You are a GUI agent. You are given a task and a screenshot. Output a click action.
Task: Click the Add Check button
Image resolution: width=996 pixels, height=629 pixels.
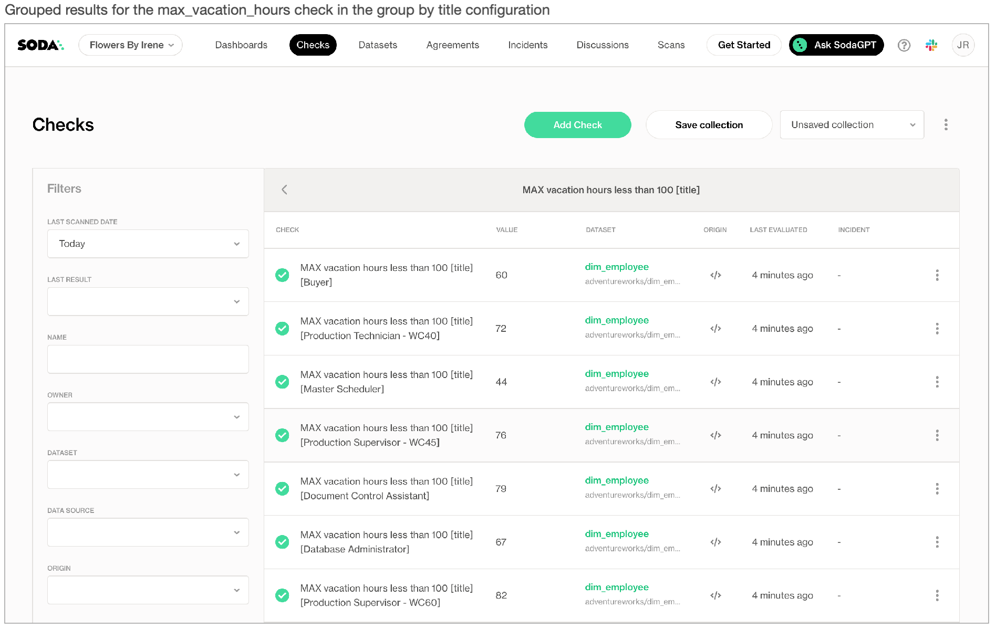pyautogui.click(x=577, y=125)
